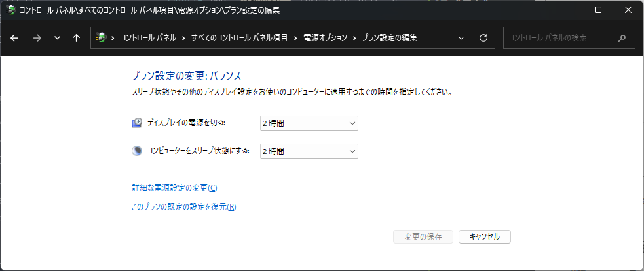
Task: Refresh the address bar location
Action: pyautogui.click(x=483, y=38)
